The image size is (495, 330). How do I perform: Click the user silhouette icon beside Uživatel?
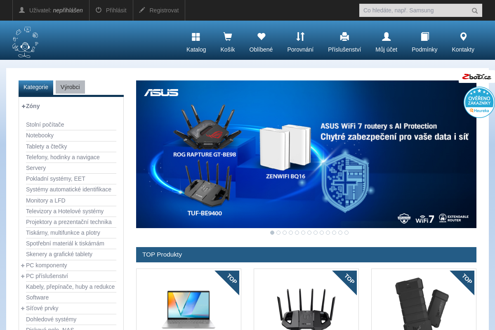click(x=22, y=10)
